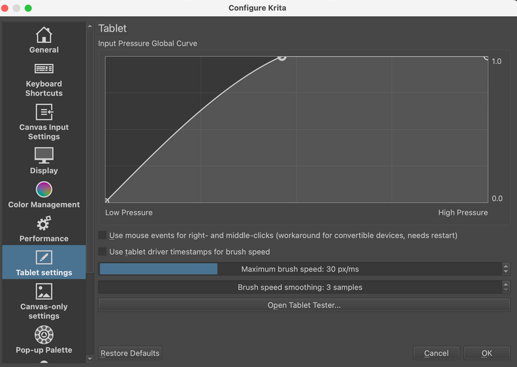The image size is (517, 367).
Task: Confirm settings with the OK button
Action: pyautogui.click(x=486, y=353)
